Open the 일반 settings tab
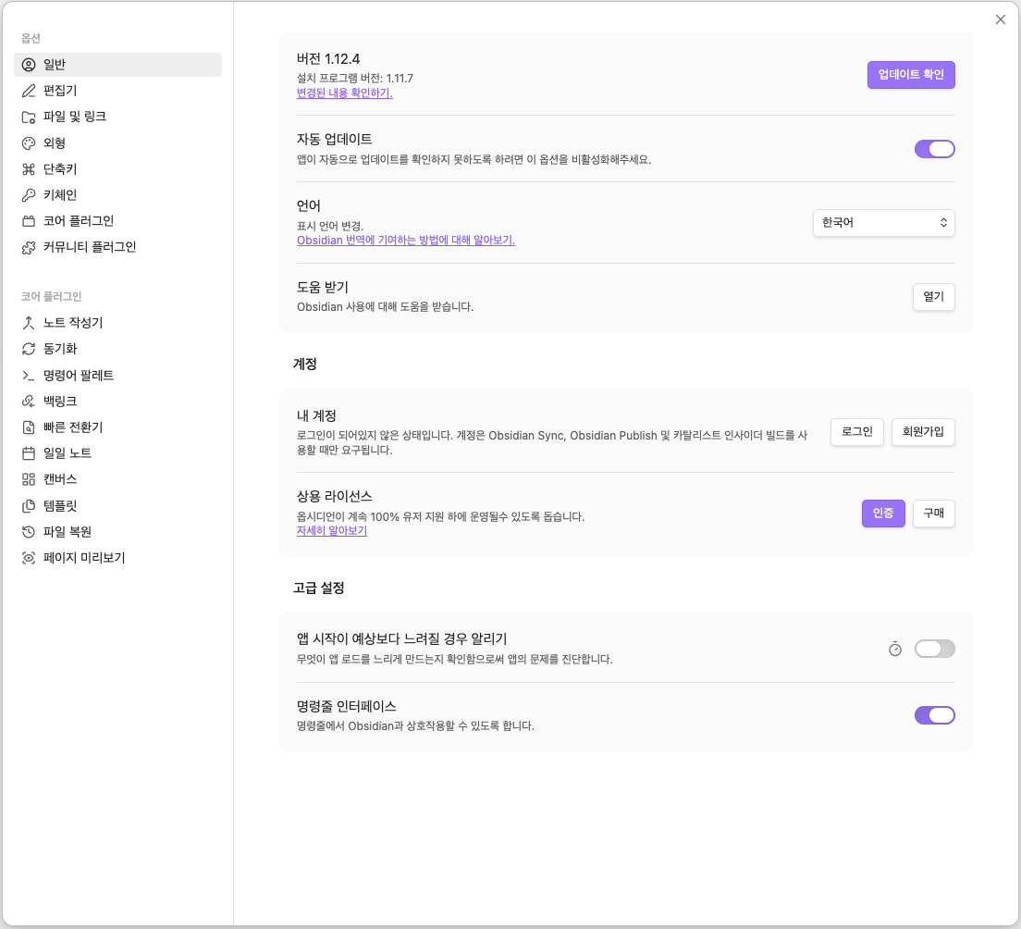This screenshot has width=1021, height=929. coord(117,65)
